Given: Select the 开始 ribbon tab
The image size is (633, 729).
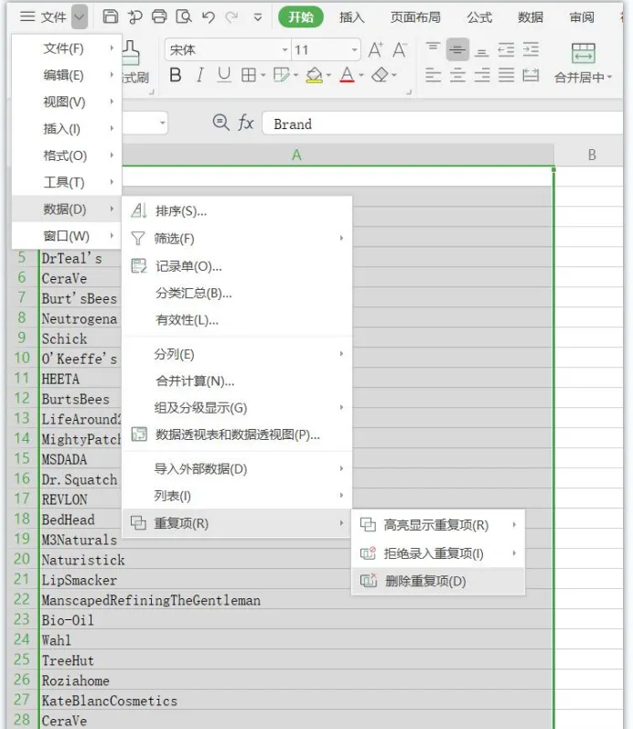Looking at the screenshot, I should pyautogui.click(x=300, y=17).
